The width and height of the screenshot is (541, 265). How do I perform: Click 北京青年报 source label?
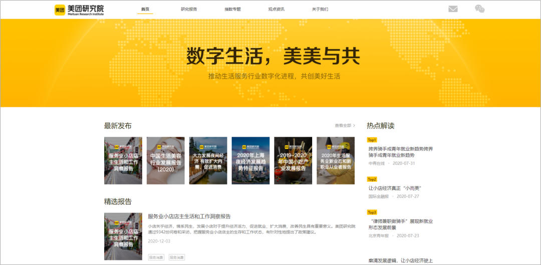[x=379, y=235]
